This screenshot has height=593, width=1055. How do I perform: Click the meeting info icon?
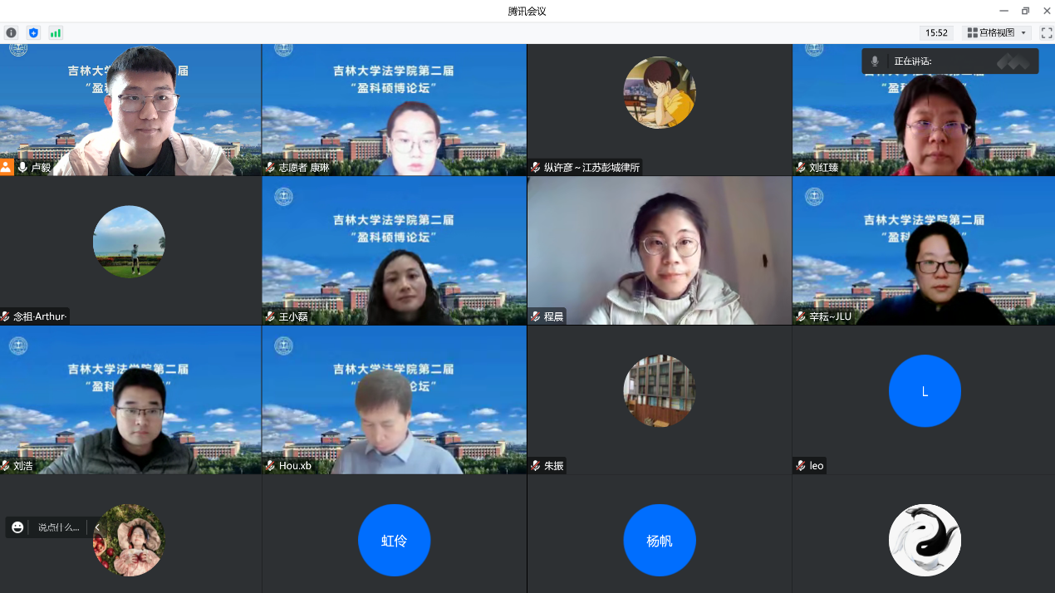click(x=11, y=33)
